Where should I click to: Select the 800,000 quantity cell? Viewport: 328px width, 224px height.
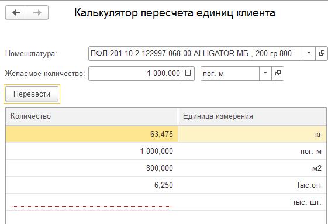tap(92, 168)
